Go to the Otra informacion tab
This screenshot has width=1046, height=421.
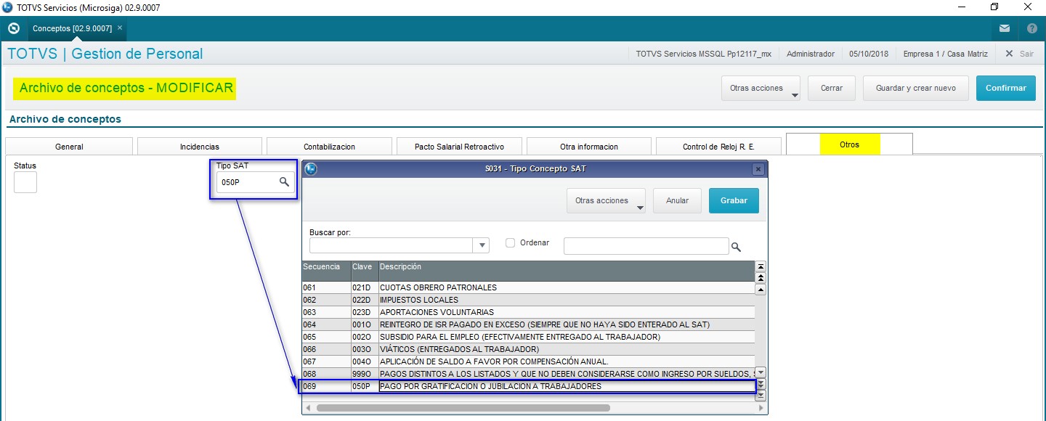(x=589, y=147)
